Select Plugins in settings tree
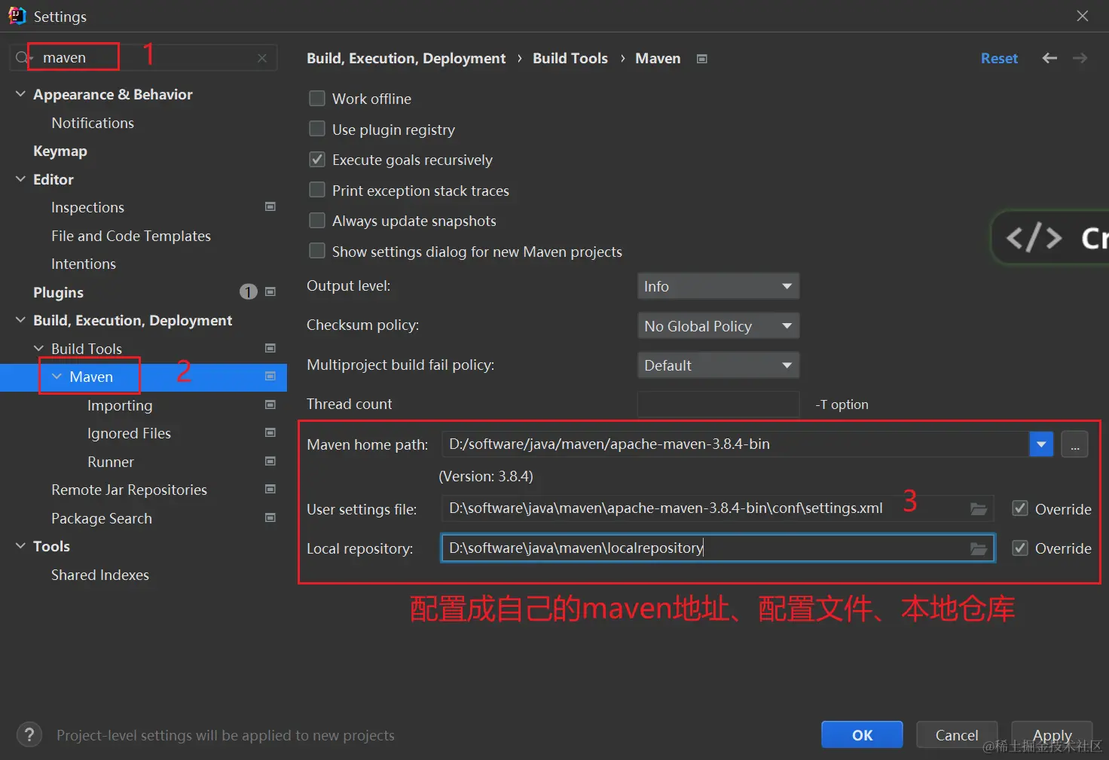The width and height of the screenshot is (1109, 760). (x=58, y=292)
